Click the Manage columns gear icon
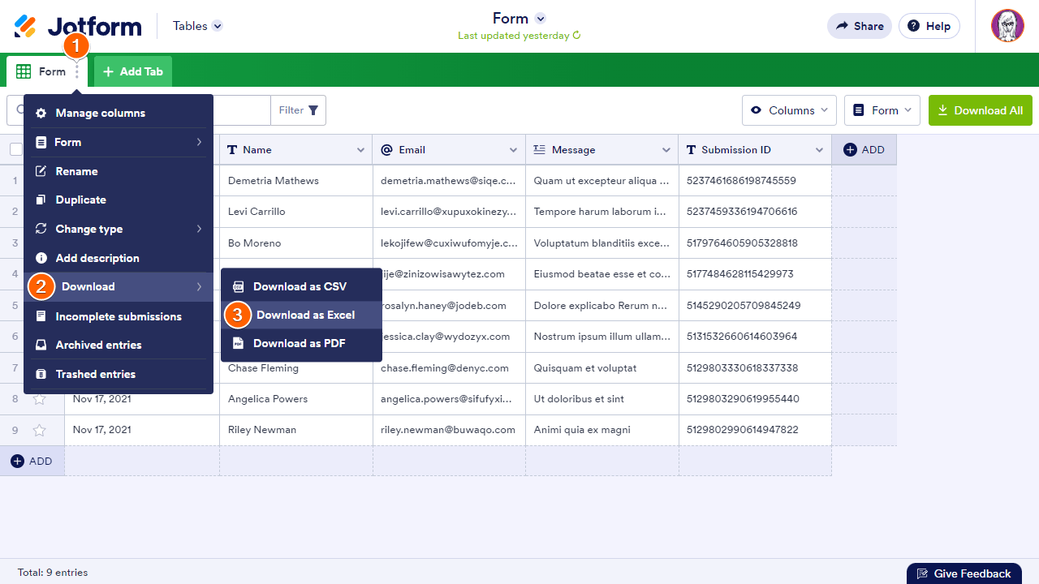This screenshot has height=584, width=1039. tap(41, 114)
